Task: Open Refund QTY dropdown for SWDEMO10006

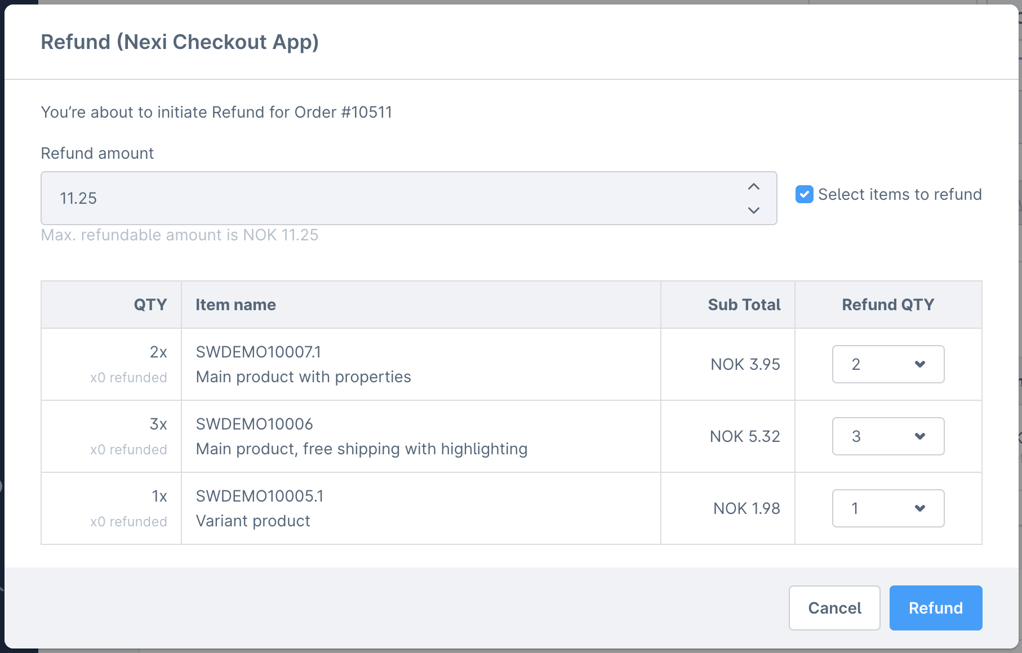Action: (888, 436)
